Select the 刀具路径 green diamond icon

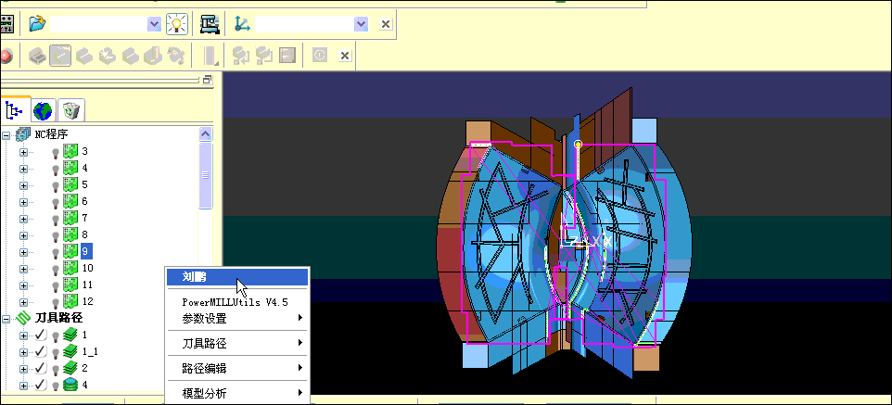(x=24, y=319)
